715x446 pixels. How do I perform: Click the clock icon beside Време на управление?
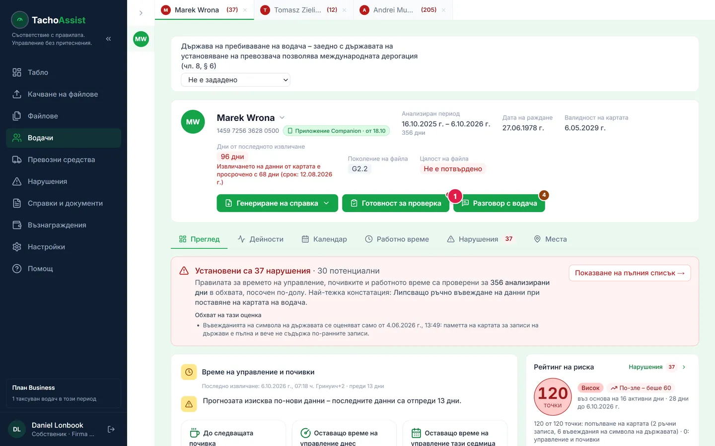pyautogui.click(x=189, y=372)
